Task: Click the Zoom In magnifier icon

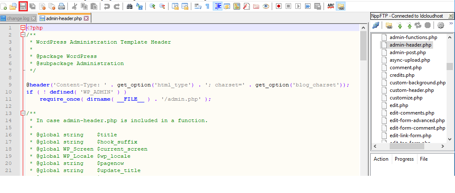Action: 153,6
